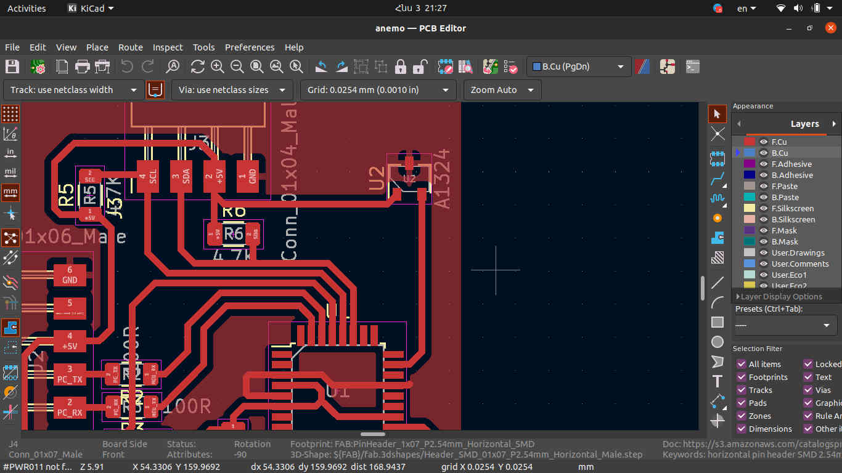The height and width of the screenshot is (473, 842).
Task: Open the B.Cu (PgDn) layer dropdown
Action: click(579, 67)
